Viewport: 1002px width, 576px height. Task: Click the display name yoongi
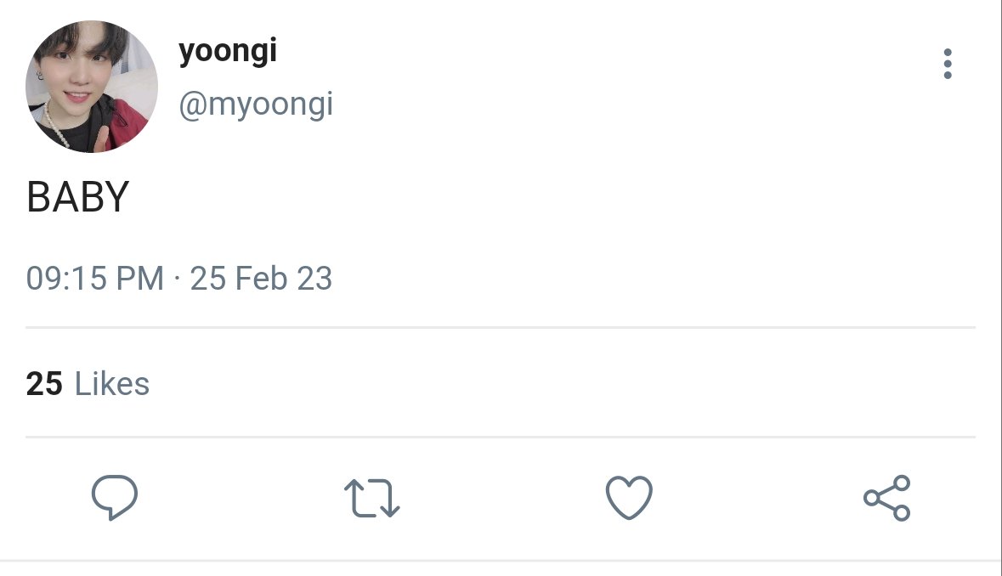[228, 51]
